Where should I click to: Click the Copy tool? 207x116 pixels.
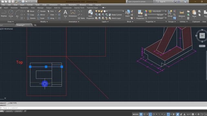click(31, 15)
